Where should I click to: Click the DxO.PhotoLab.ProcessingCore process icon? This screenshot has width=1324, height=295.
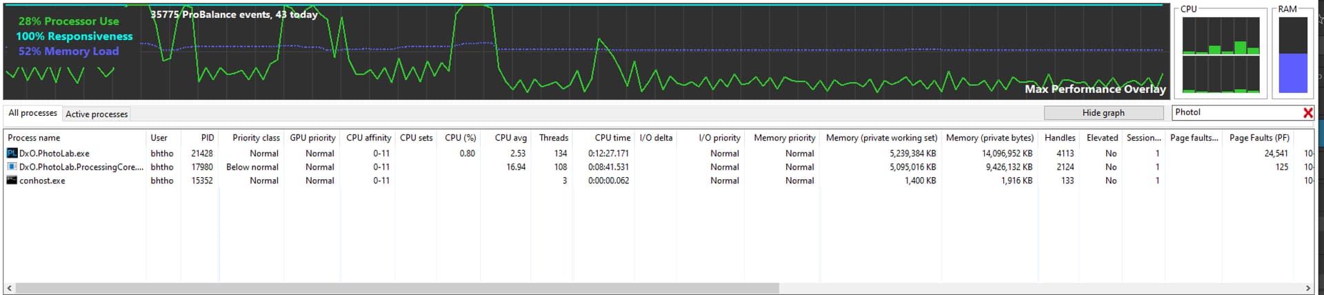12,167
